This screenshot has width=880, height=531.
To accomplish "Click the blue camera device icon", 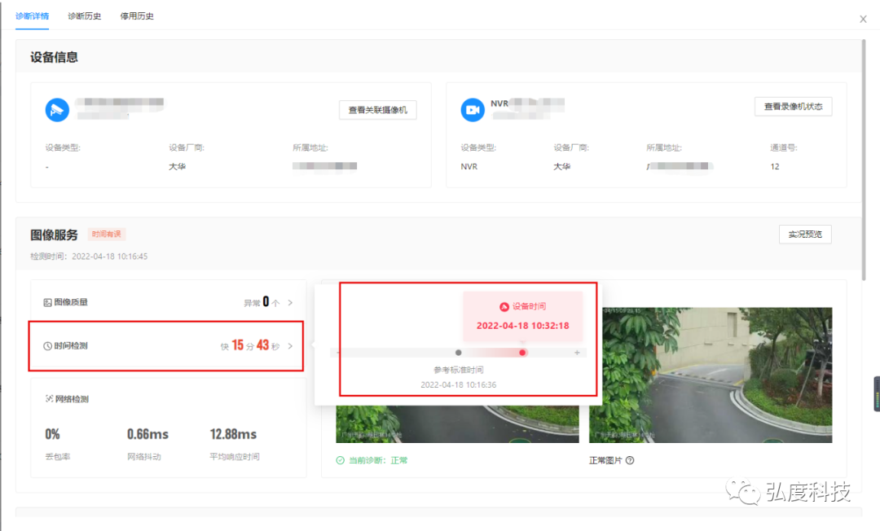I will point(57,110).
